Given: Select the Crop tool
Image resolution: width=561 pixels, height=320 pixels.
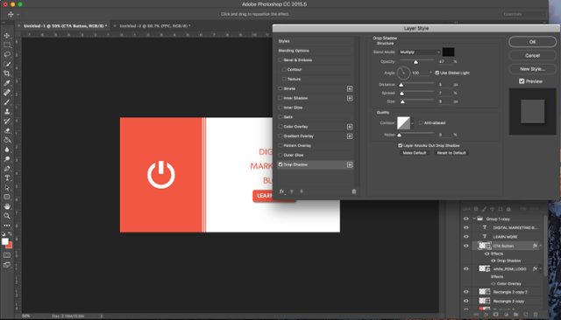Looking at the screenshot, I should click(x=7, y=73).
